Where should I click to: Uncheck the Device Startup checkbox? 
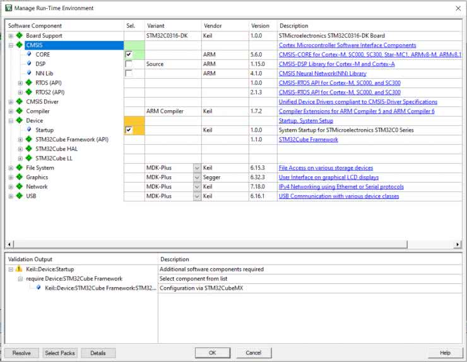[129, 130]
